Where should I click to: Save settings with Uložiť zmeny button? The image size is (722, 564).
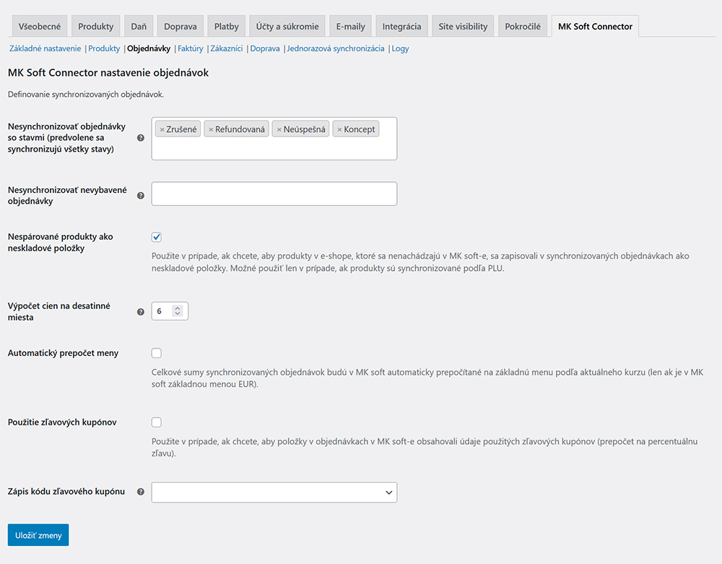(38, 535)
